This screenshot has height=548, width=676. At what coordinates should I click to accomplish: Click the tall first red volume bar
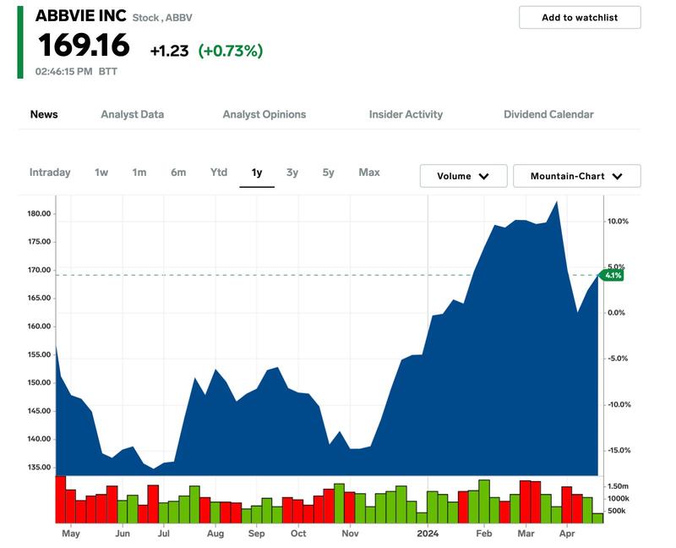tap(61, 500)
